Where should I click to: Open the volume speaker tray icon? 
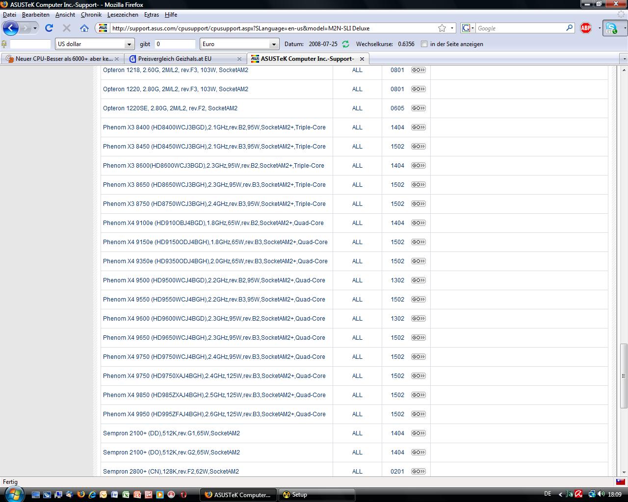pos(602,494)
